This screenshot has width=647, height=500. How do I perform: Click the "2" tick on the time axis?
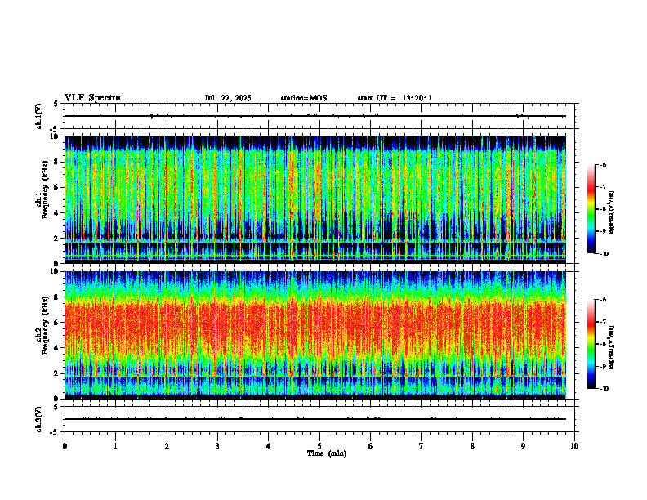coord(167,446)
